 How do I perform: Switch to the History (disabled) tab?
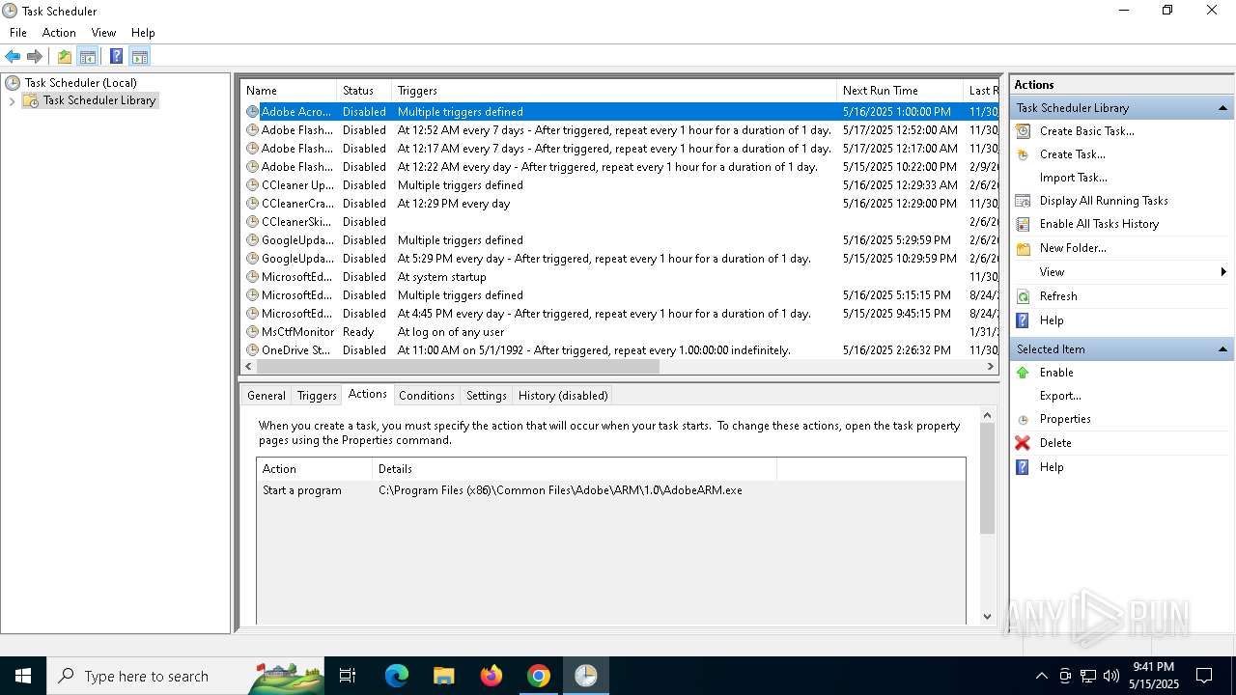point(563,396)
